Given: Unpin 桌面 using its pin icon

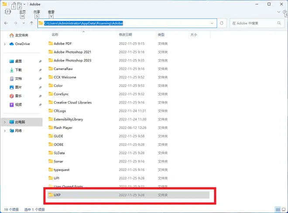Looking at the screenshot, I should click(x=40, y=62).
